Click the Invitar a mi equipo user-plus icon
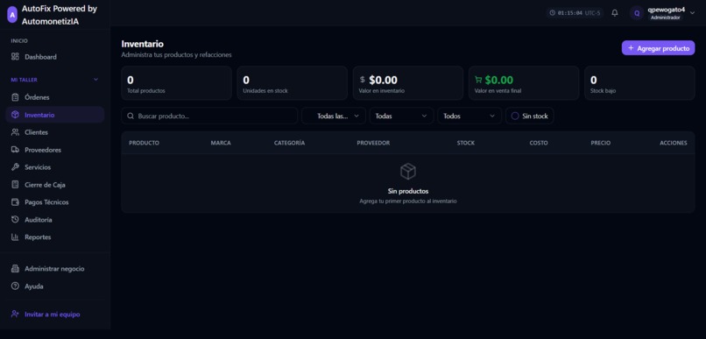This screenshot has width=706, height=339. click(15, 314)
